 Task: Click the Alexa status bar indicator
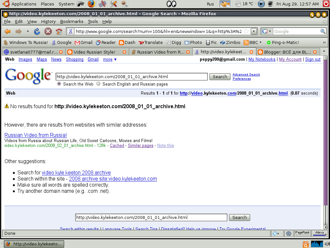[x=319, y=233]
